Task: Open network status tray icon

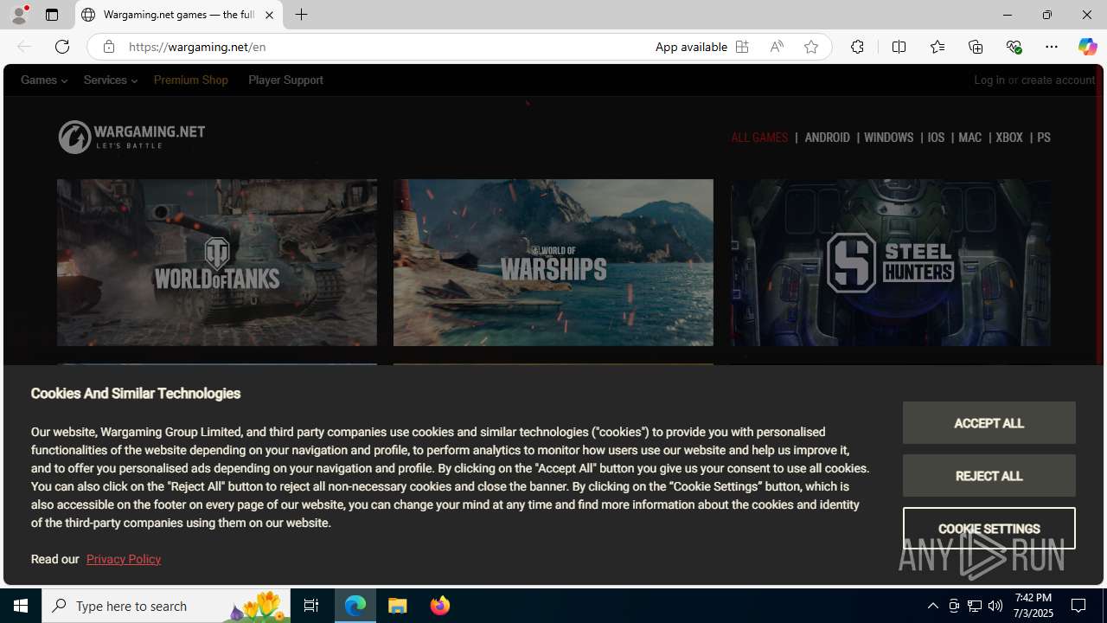Action: coord(975,606)
